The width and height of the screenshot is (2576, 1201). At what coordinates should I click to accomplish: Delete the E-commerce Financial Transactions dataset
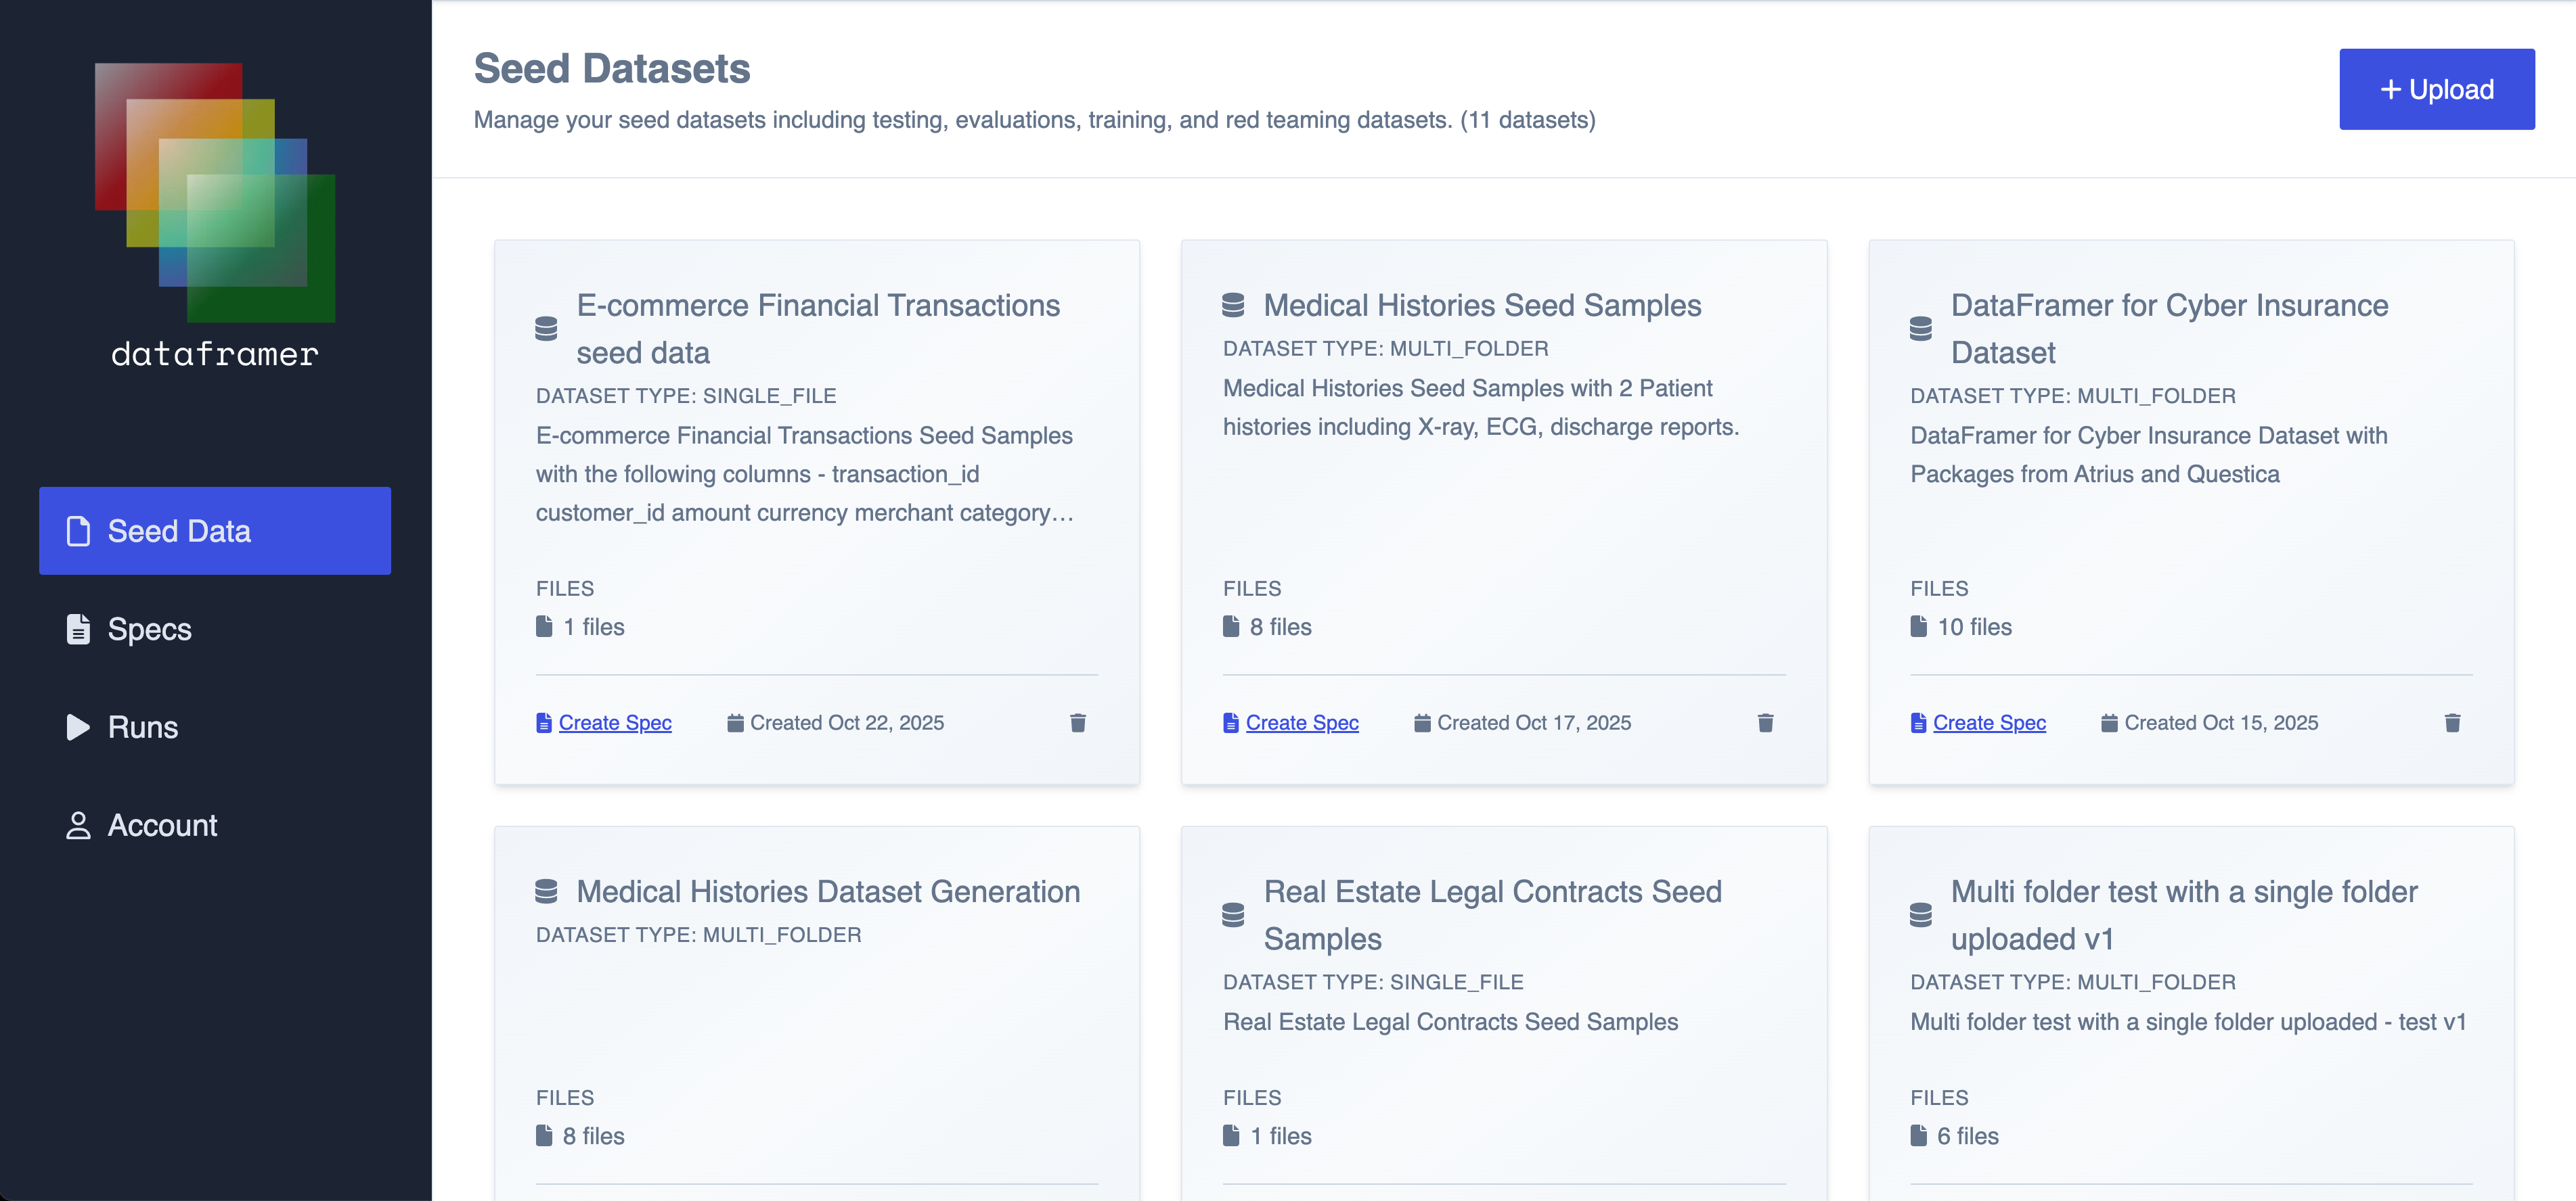[x=1077, y=722]
